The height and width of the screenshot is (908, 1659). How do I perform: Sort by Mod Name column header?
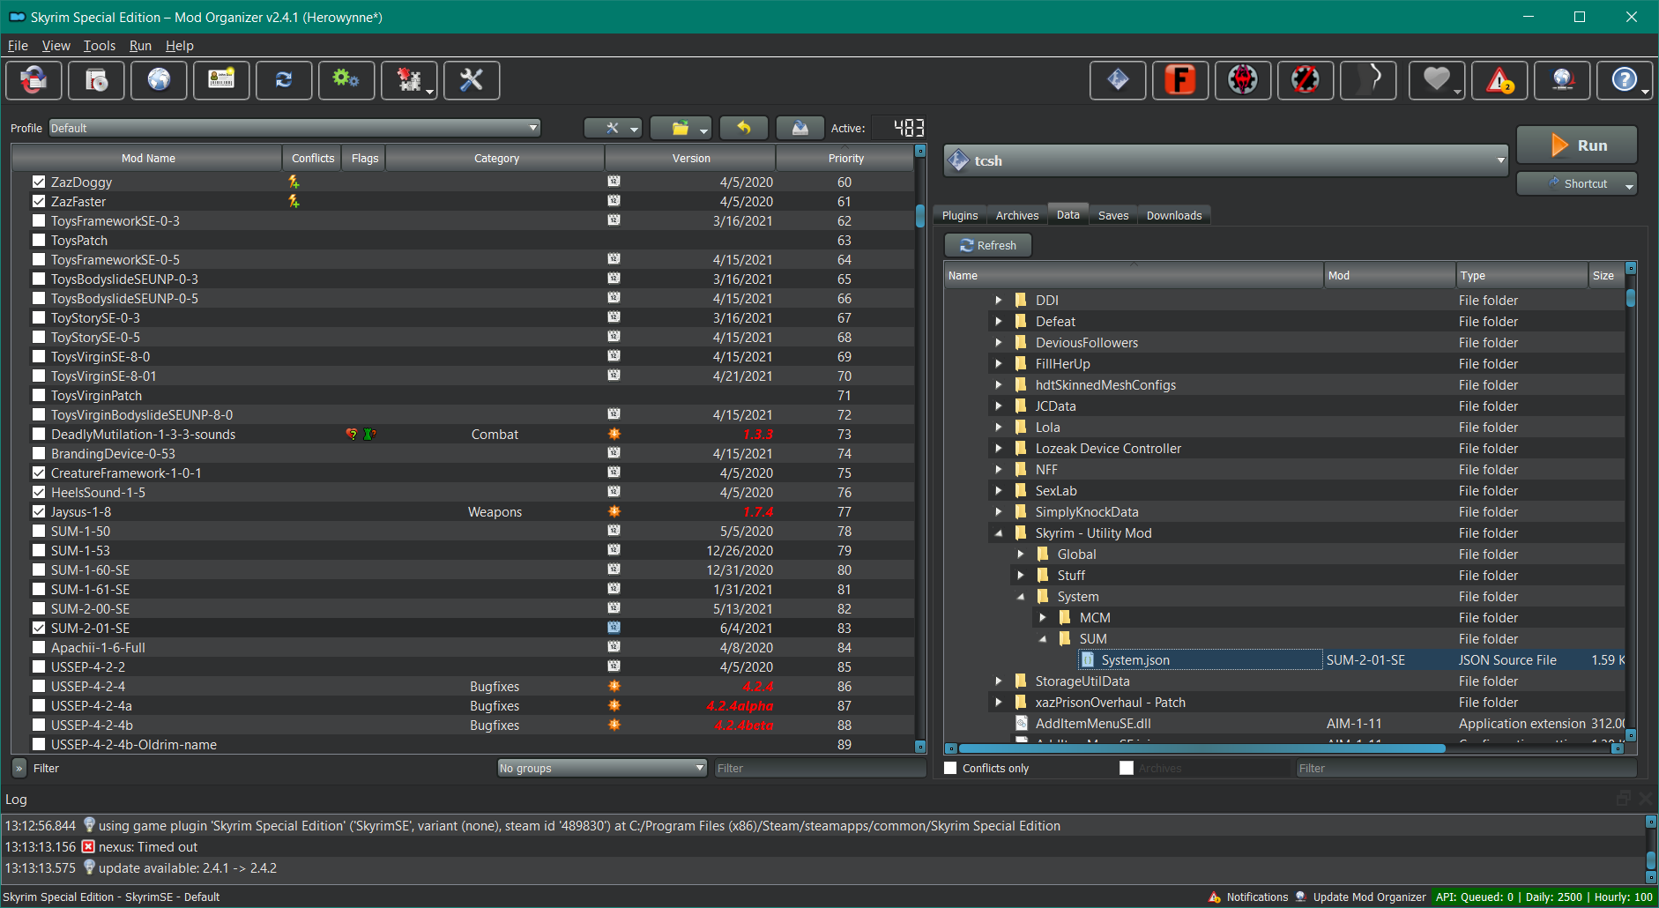[147, 159]
